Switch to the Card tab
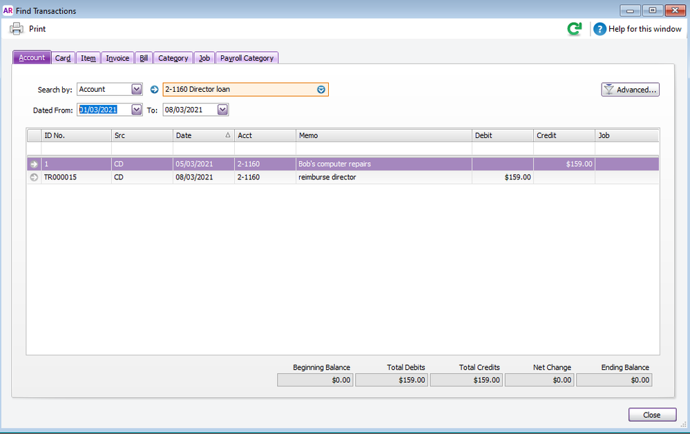 (63, 58)
